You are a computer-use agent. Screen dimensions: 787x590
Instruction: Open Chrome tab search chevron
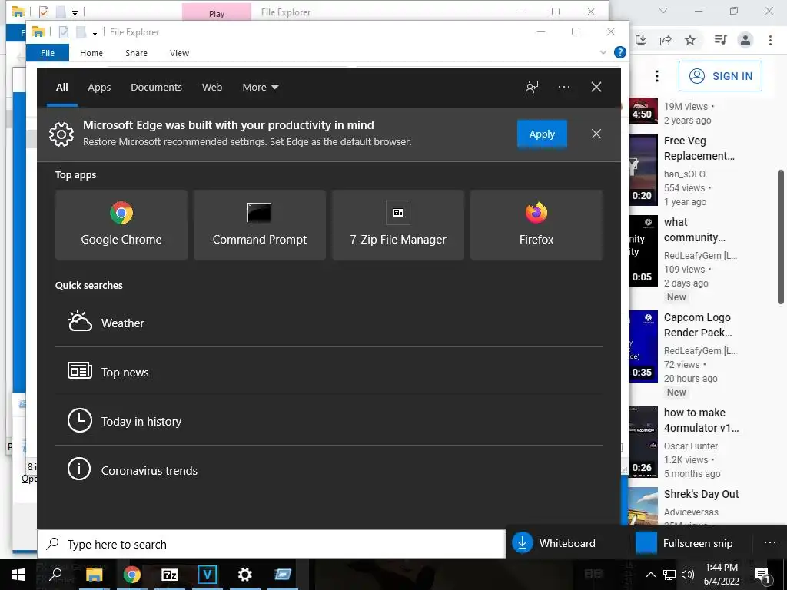tap(662, 11)
